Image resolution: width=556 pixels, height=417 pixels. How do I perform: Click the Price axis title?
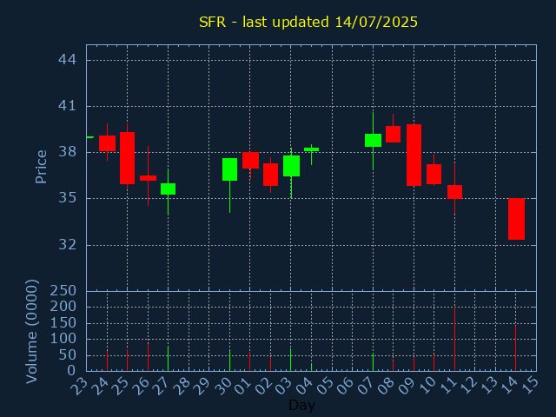[41, 167]
